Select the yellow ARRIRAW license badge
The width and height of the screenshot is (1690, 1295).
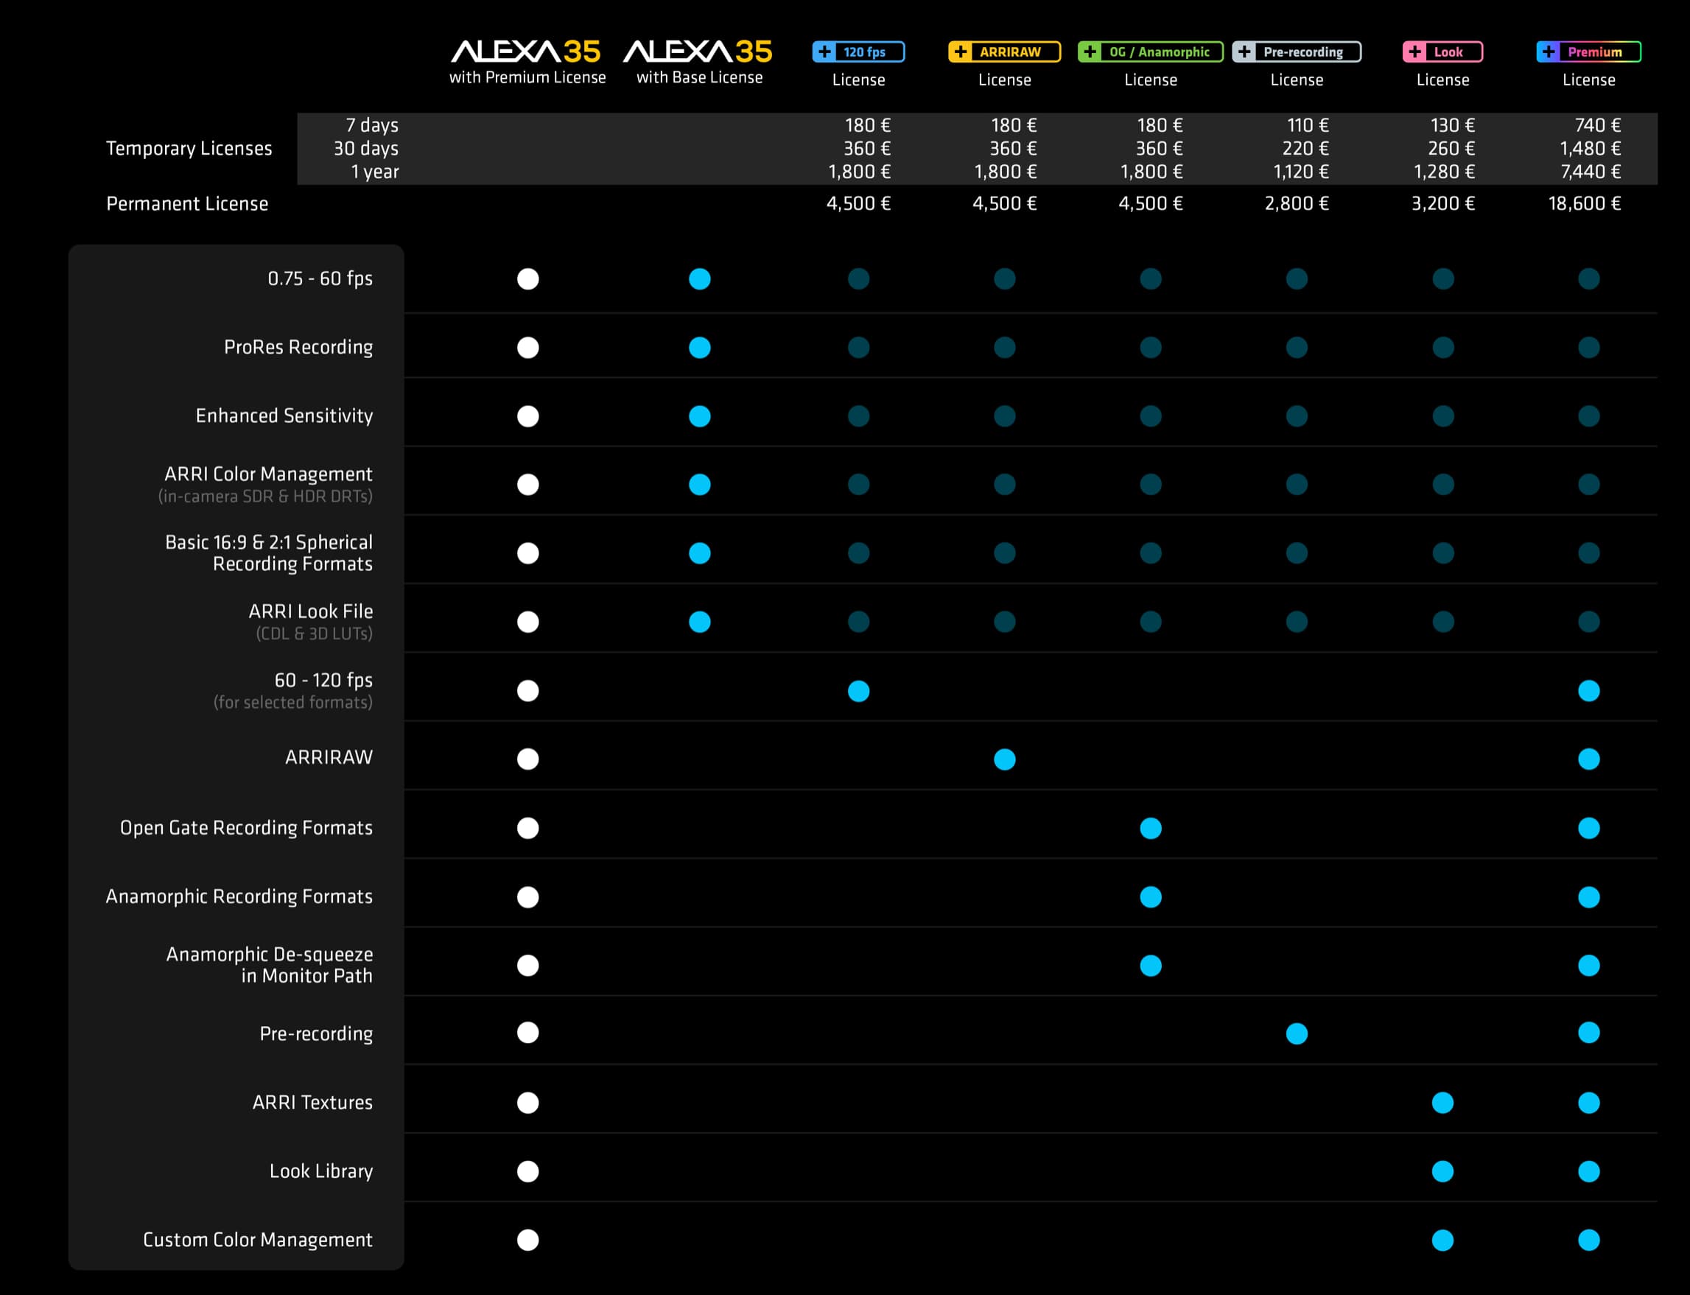[x=1004, y=52]
